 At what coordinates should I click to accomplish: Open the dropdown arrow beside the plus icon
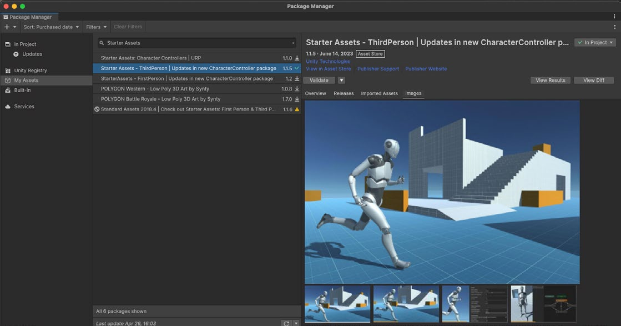point(14,27)
